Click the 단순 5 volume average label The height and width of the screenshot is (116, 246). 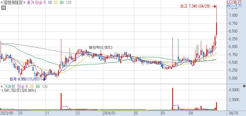22,86
